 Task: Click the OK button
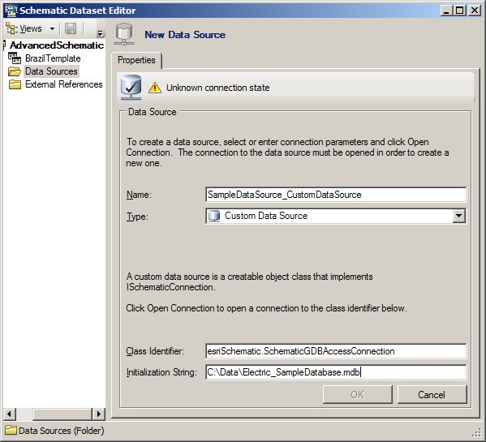click(x=357, y=395)
